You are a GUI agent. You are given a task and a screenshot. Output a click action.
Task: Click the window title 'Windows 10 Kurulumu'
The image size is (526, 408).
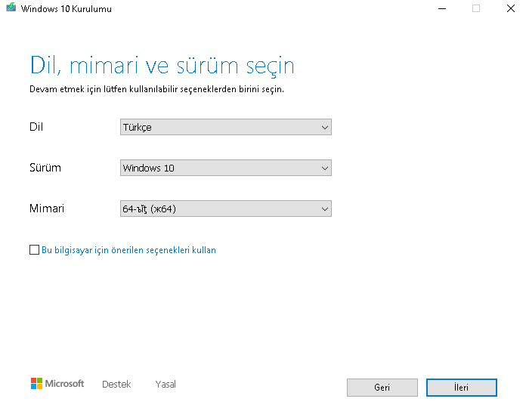click(x=66, y=9)
